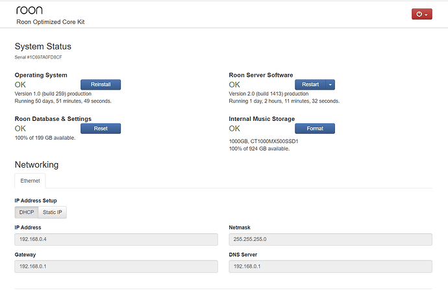The image size is (448, 295).
Task: Restart the Roon Server software
Action: pos(310,84)
